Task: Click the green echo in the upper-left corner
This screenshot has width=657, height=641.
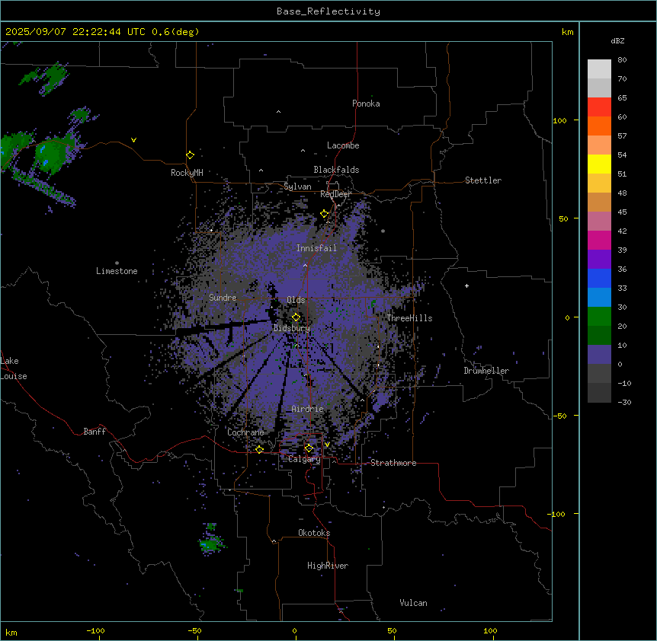Action: pos(46,77)
